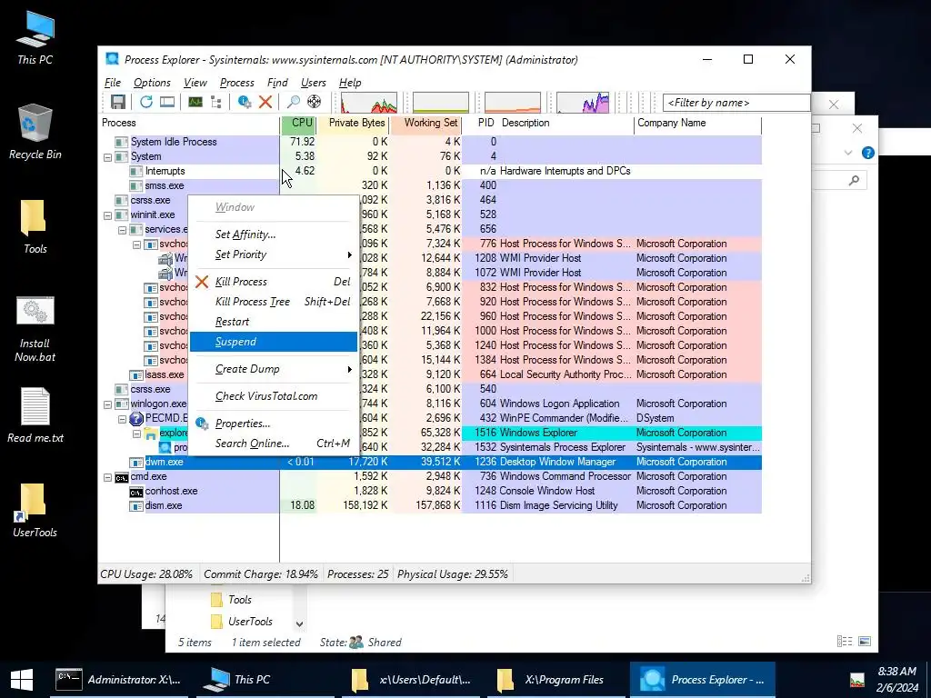Click the Properties toolbar icon with the gear

[x=244, y=102]
